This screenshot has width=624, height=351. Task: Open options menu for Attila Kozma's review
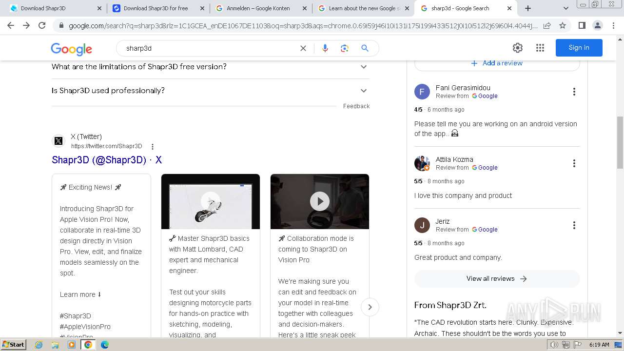[574, 163]
